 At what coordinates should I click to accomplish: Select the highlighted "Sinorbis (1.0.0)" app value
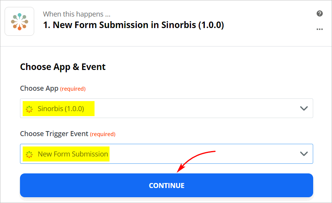(x=61, y=109)
